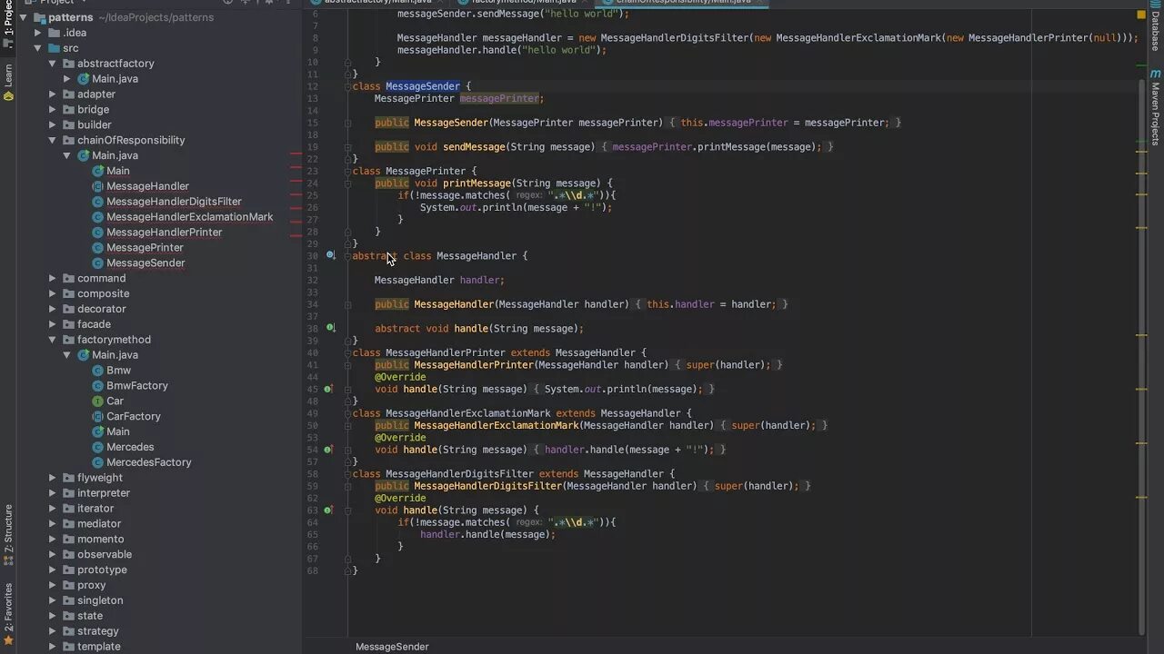Click the src folder icon
The width and height of the screenshot is (1164, 654).
(x=53, y=48)
